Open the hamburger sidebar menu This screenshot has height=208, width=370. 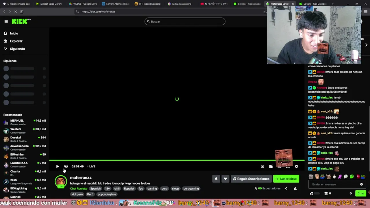click(6, 21)
